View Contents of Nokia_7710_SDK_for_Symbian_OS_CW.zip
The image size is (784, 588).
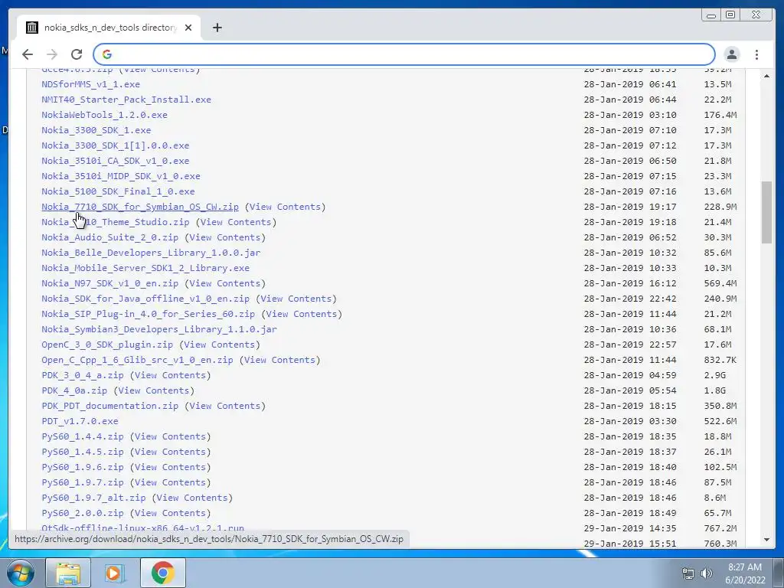[x=285, y=207]
